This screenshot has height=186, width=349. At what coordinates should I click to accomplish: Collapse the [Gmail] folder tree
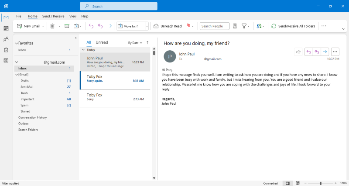click(x=17, y=75)
